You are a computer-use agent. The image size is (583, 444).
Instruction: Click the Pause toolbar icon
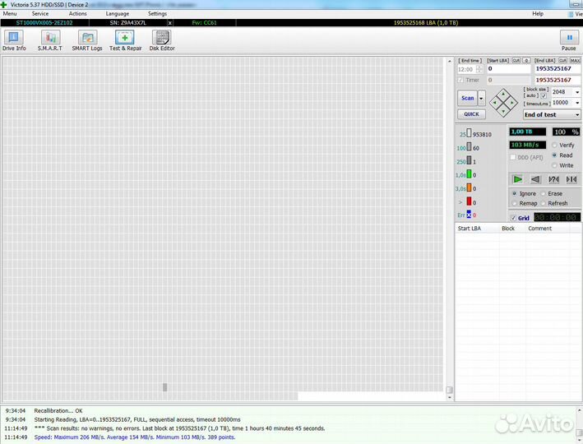[568, 40]
